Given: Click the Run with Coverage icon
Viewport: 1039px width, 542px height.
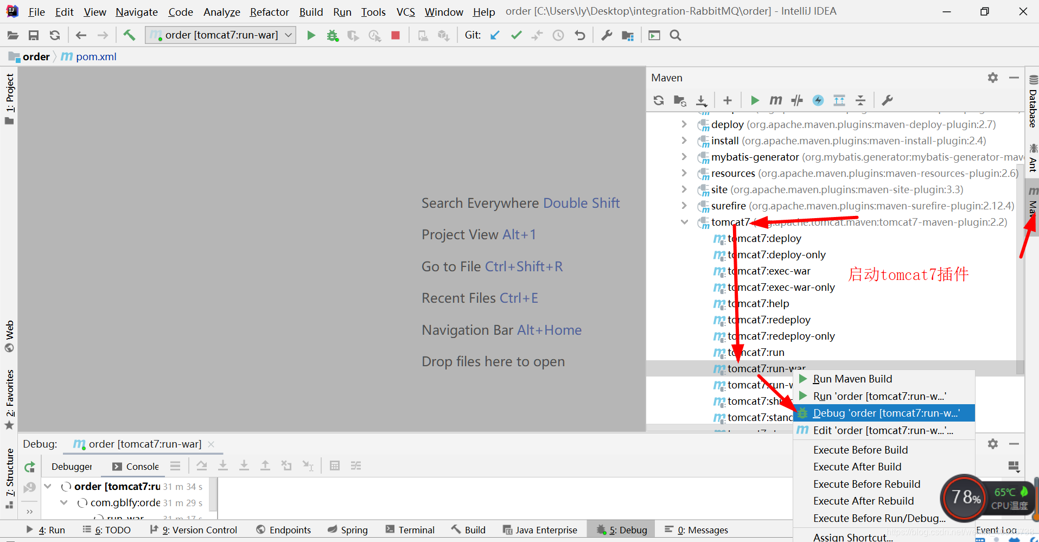Looking at the screenshot, I should 353,35.
